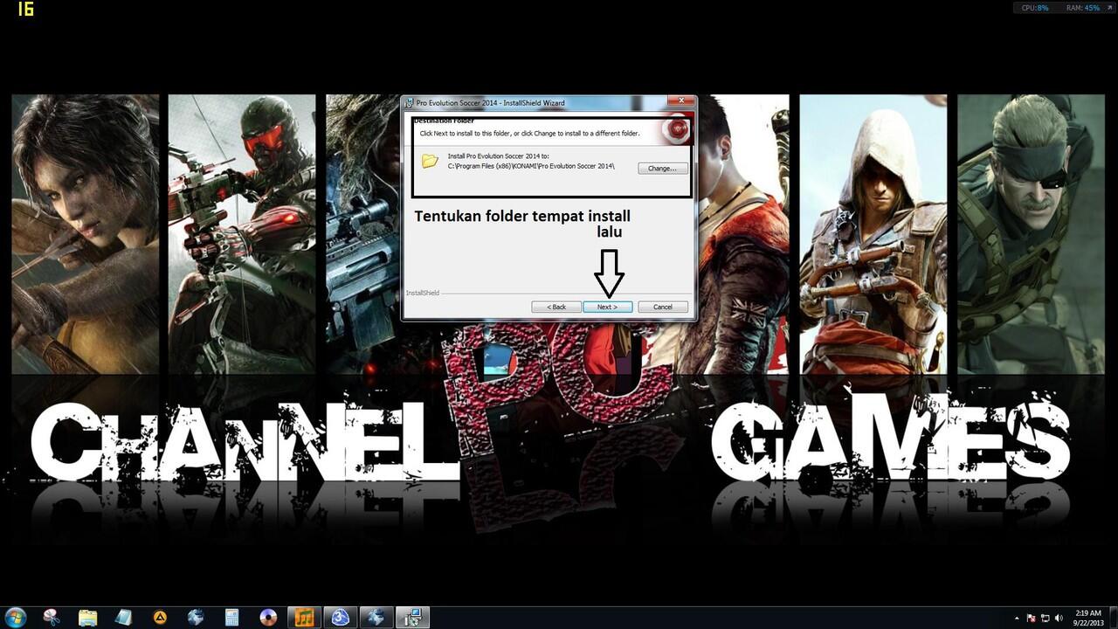Switch to the installer setup taskbar icon
The image size is (1118, 629).
pos(412,617)
